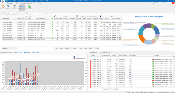Click the Clear filter (Очистить фильтр) icon
This screenshot has height=93, width=175.
click(3, 7)
